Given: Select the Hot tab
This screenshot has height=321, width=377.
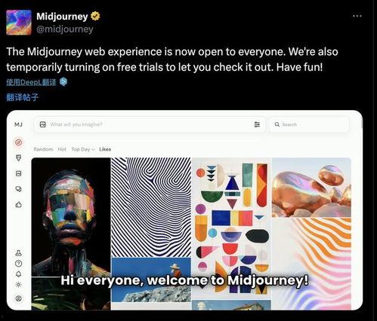Looking at the screenshot, I should coord(62,149).
